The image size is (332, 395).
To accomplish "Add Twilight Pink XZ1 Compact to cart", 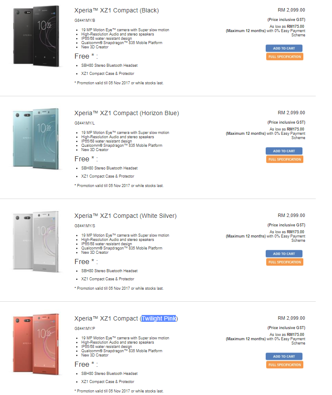I will [x=284, y=356].
